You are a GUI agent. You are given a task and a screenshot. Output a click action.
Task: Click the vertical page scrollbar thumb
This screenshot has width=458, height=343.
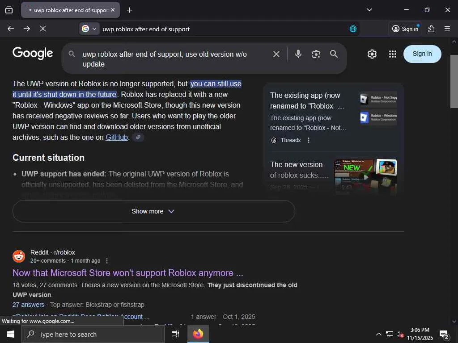(454, 81)
